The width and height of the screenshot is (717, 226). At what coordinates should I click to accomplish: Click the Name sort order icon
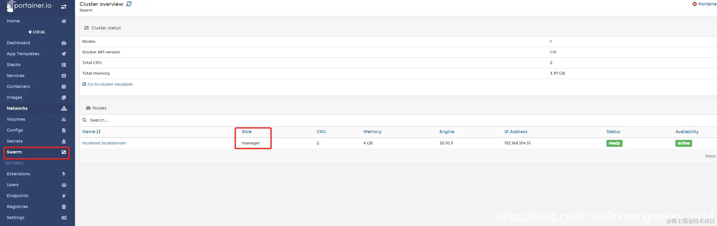pos(98,132)
